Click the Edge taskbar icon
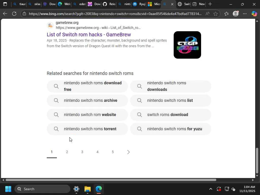Screen dimensions: 260x195 (99, 189)
